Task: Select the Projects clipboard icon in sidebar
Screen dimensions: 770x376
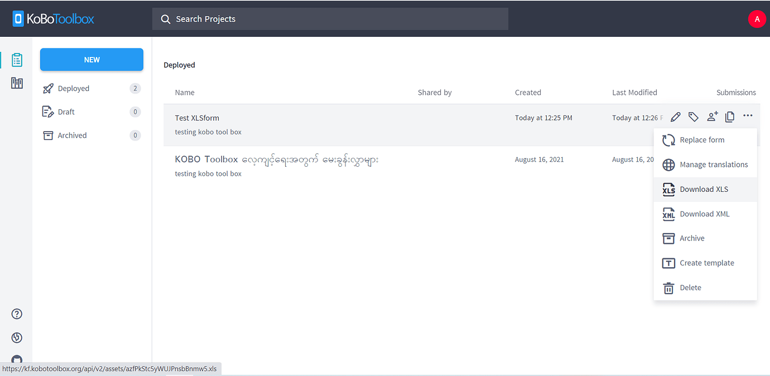Action: tap(17, 60)
